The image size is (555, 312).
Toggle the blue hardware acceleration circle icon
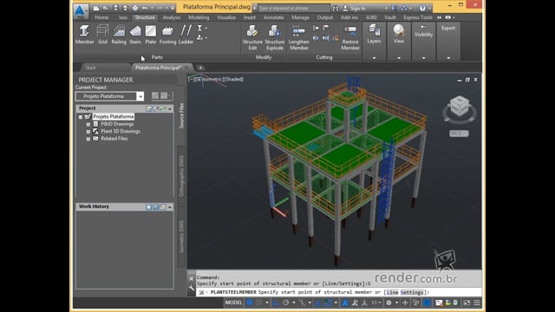(x=428, y=302)
